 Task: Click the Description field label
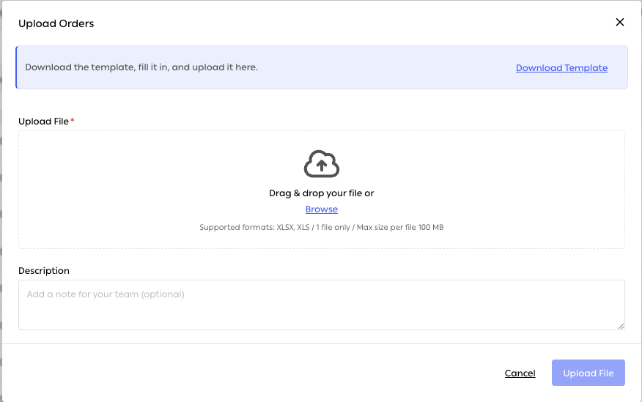[44, 271]
